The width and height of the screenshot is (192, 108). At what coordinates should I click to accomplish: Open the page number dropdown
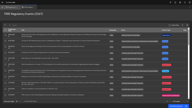(x=169, y=101)
